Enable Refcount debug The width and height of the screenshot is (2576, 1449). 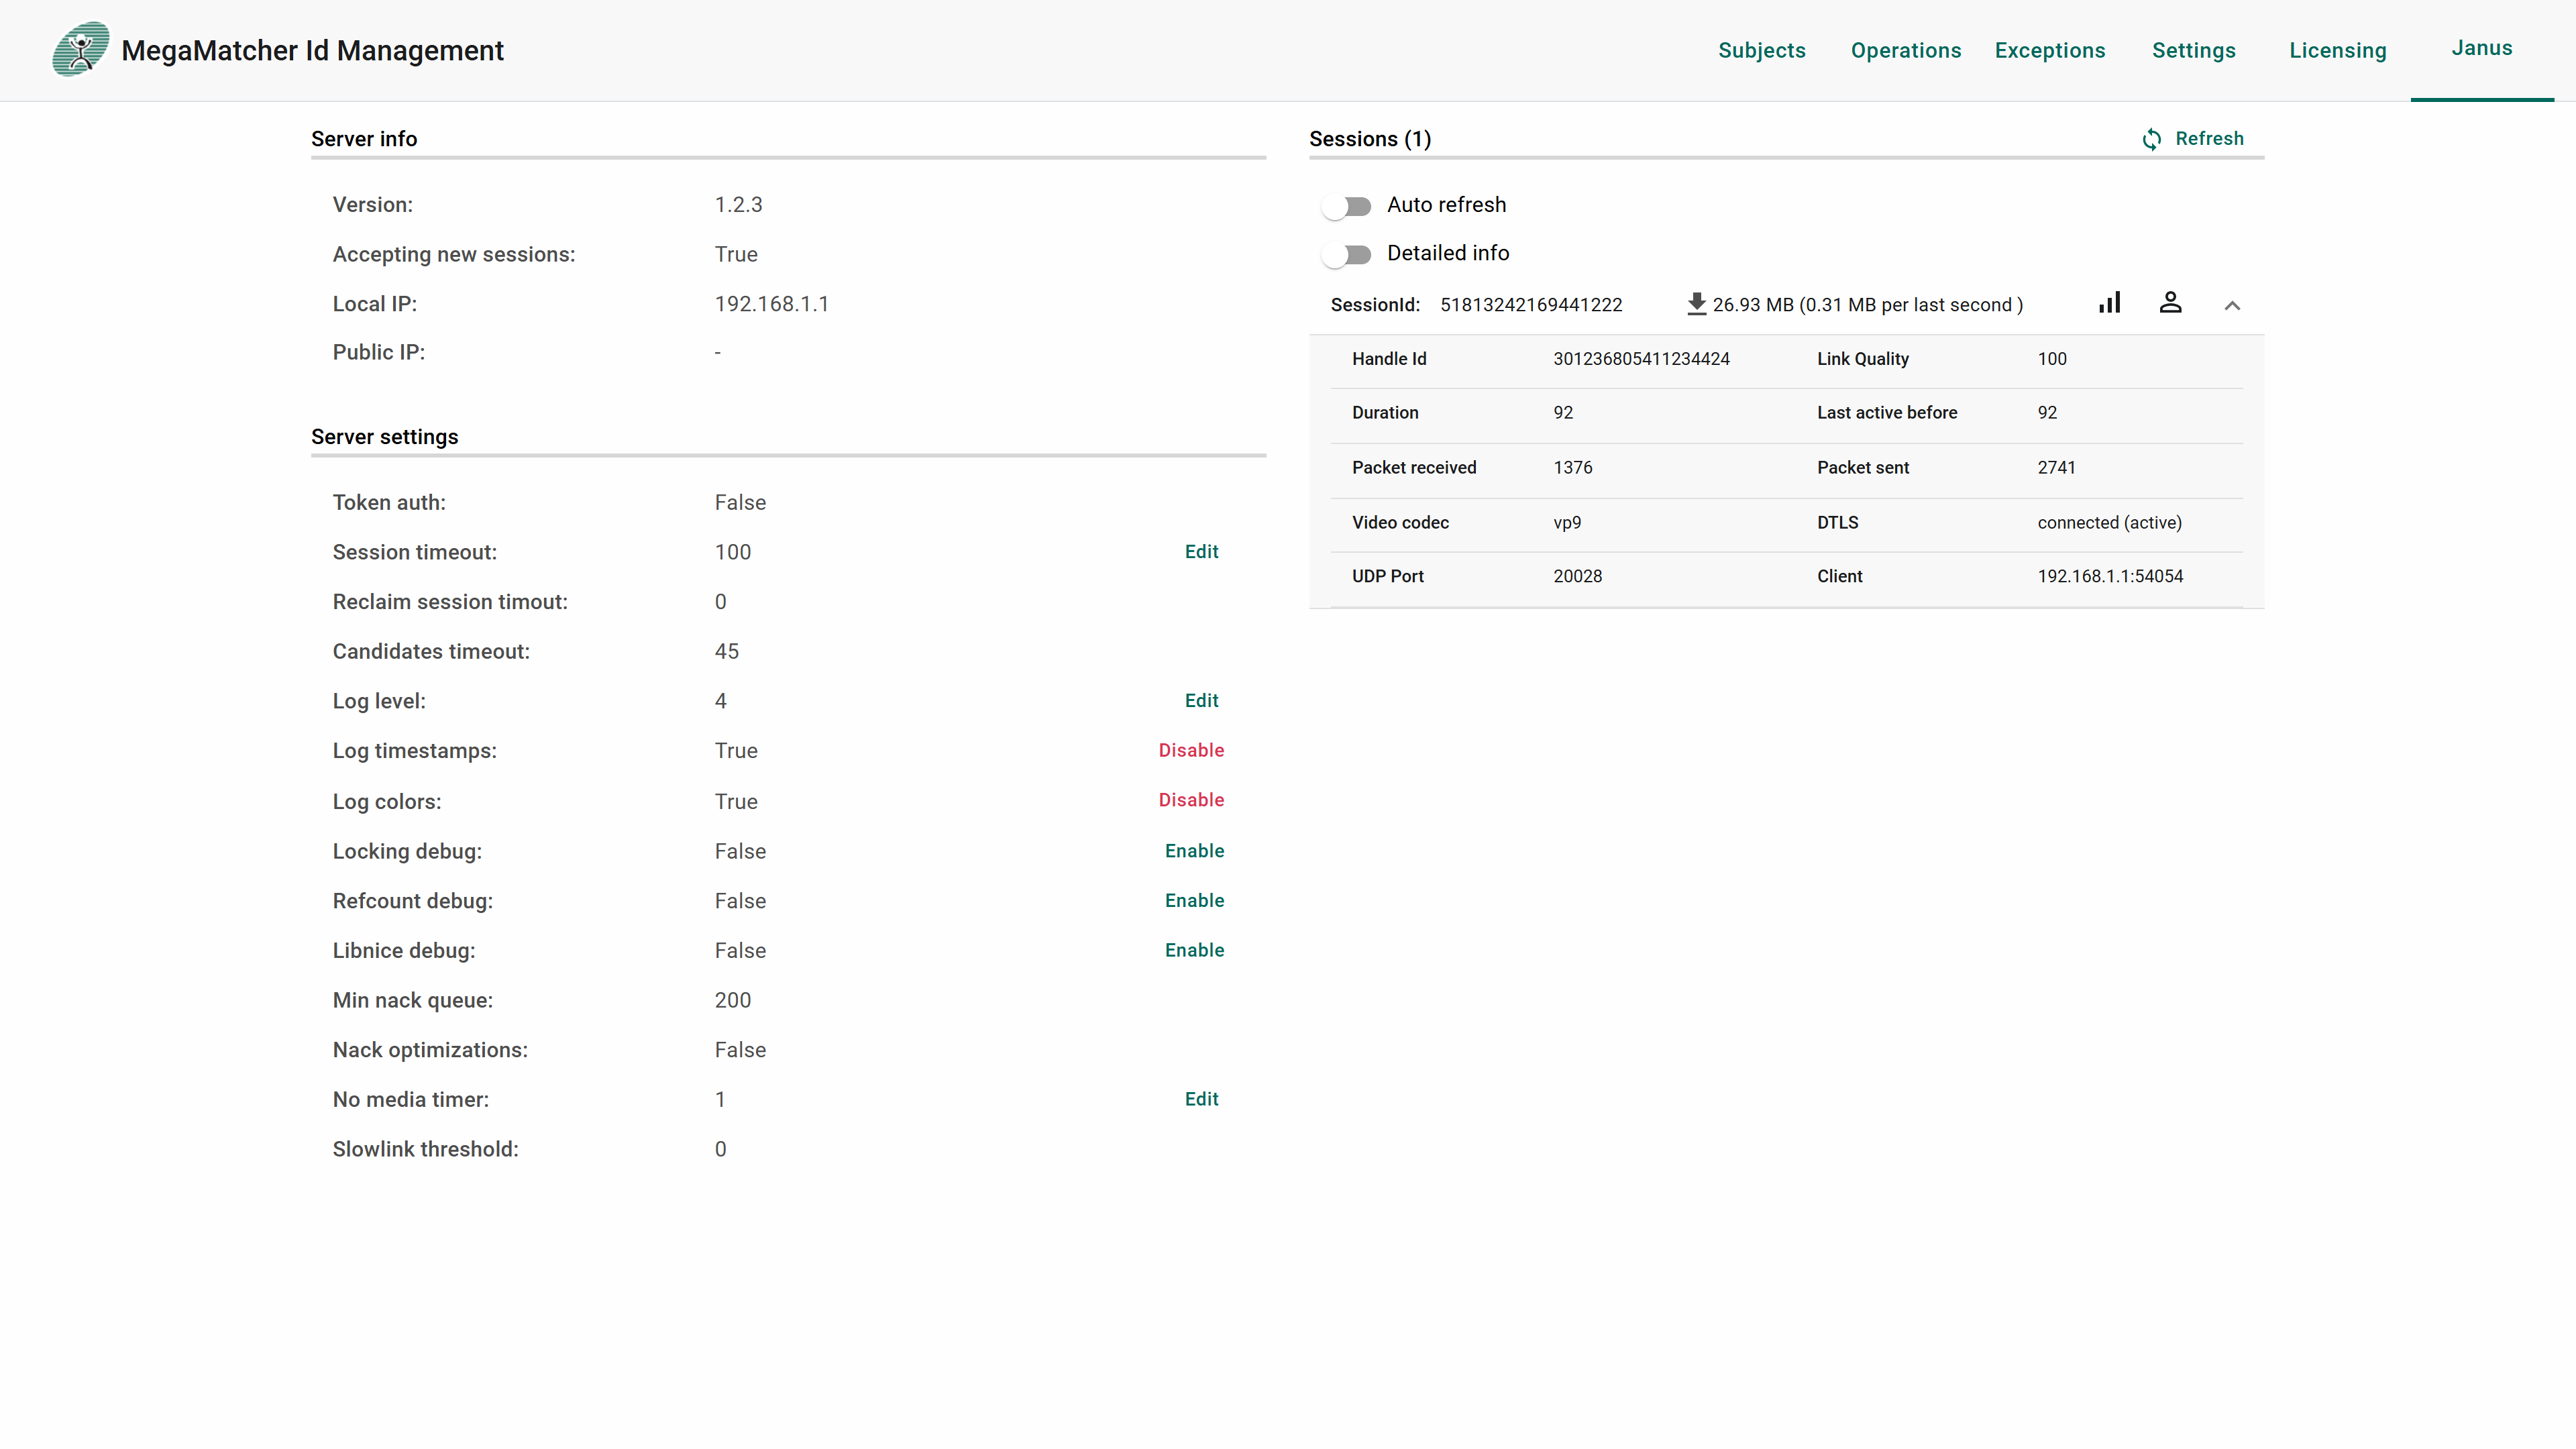[1194, 900]
